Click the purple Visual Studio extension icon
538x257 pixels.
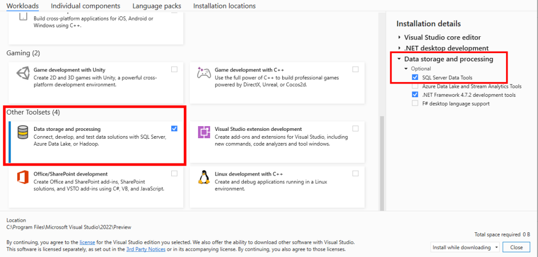coord(204,132)
